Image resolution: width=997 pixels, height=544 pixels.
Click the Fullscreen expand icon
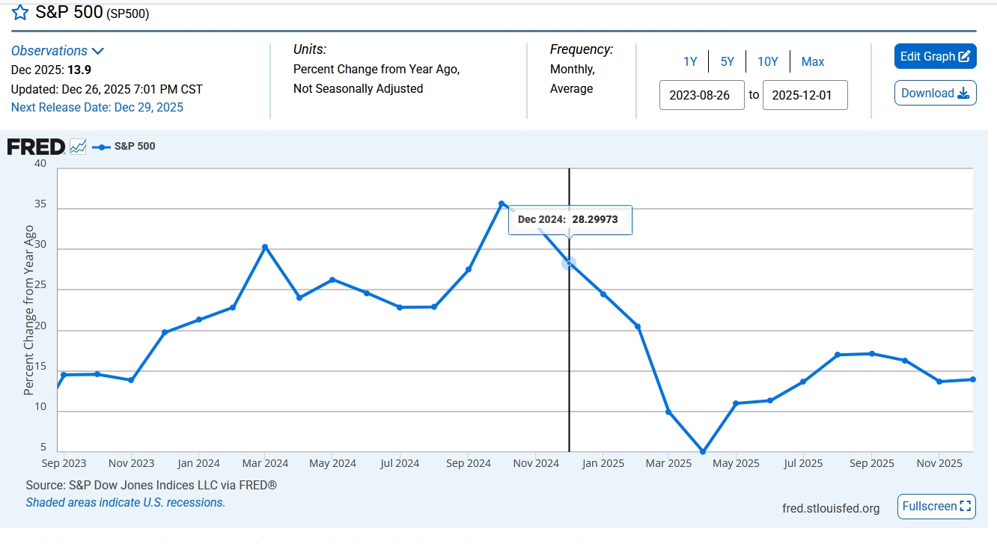(965, 507)
